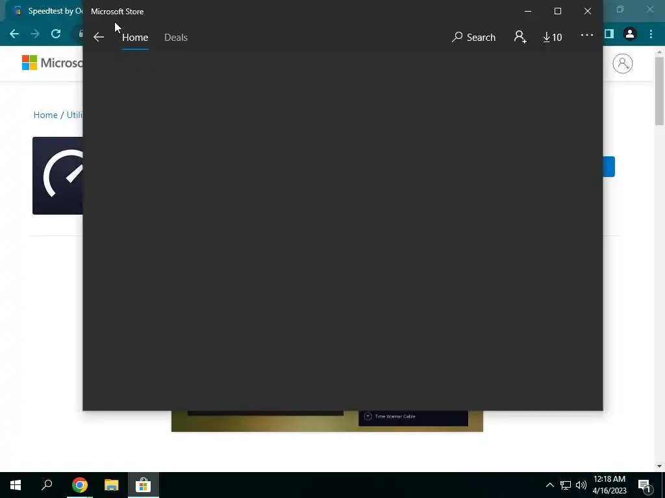The height and width of the screenshot is (498, 665).
Task: Show hidden system tray icons
Action: (549, 485)
